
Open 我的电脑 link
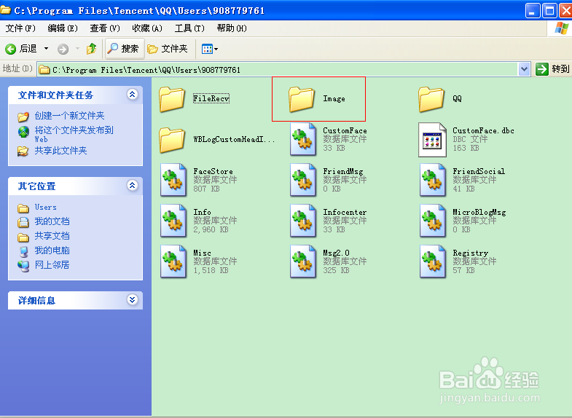coord(52,251)
